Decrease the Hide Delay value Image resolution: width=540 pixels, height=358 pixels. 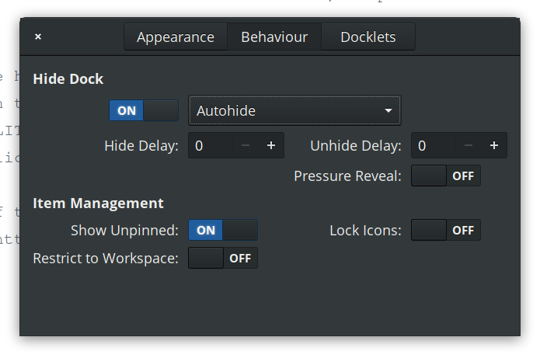tap(245, 145)
